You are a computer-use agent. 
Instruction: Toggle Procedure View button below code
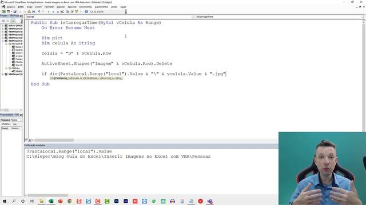(26, 140)
